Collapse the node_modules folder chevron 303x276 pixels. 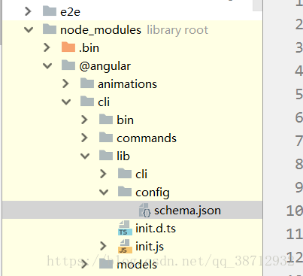point(29,30)
